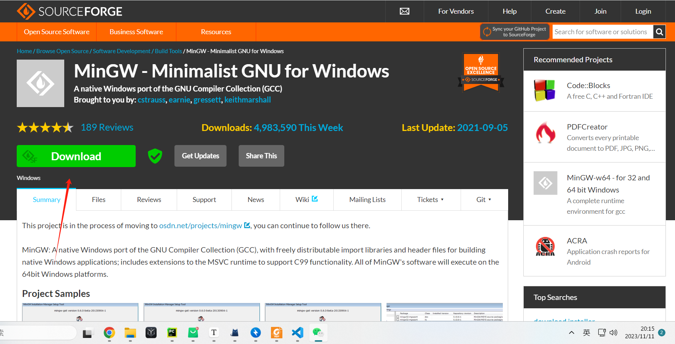
Task: Click author link keithmarshall
Action: [247, 100]
